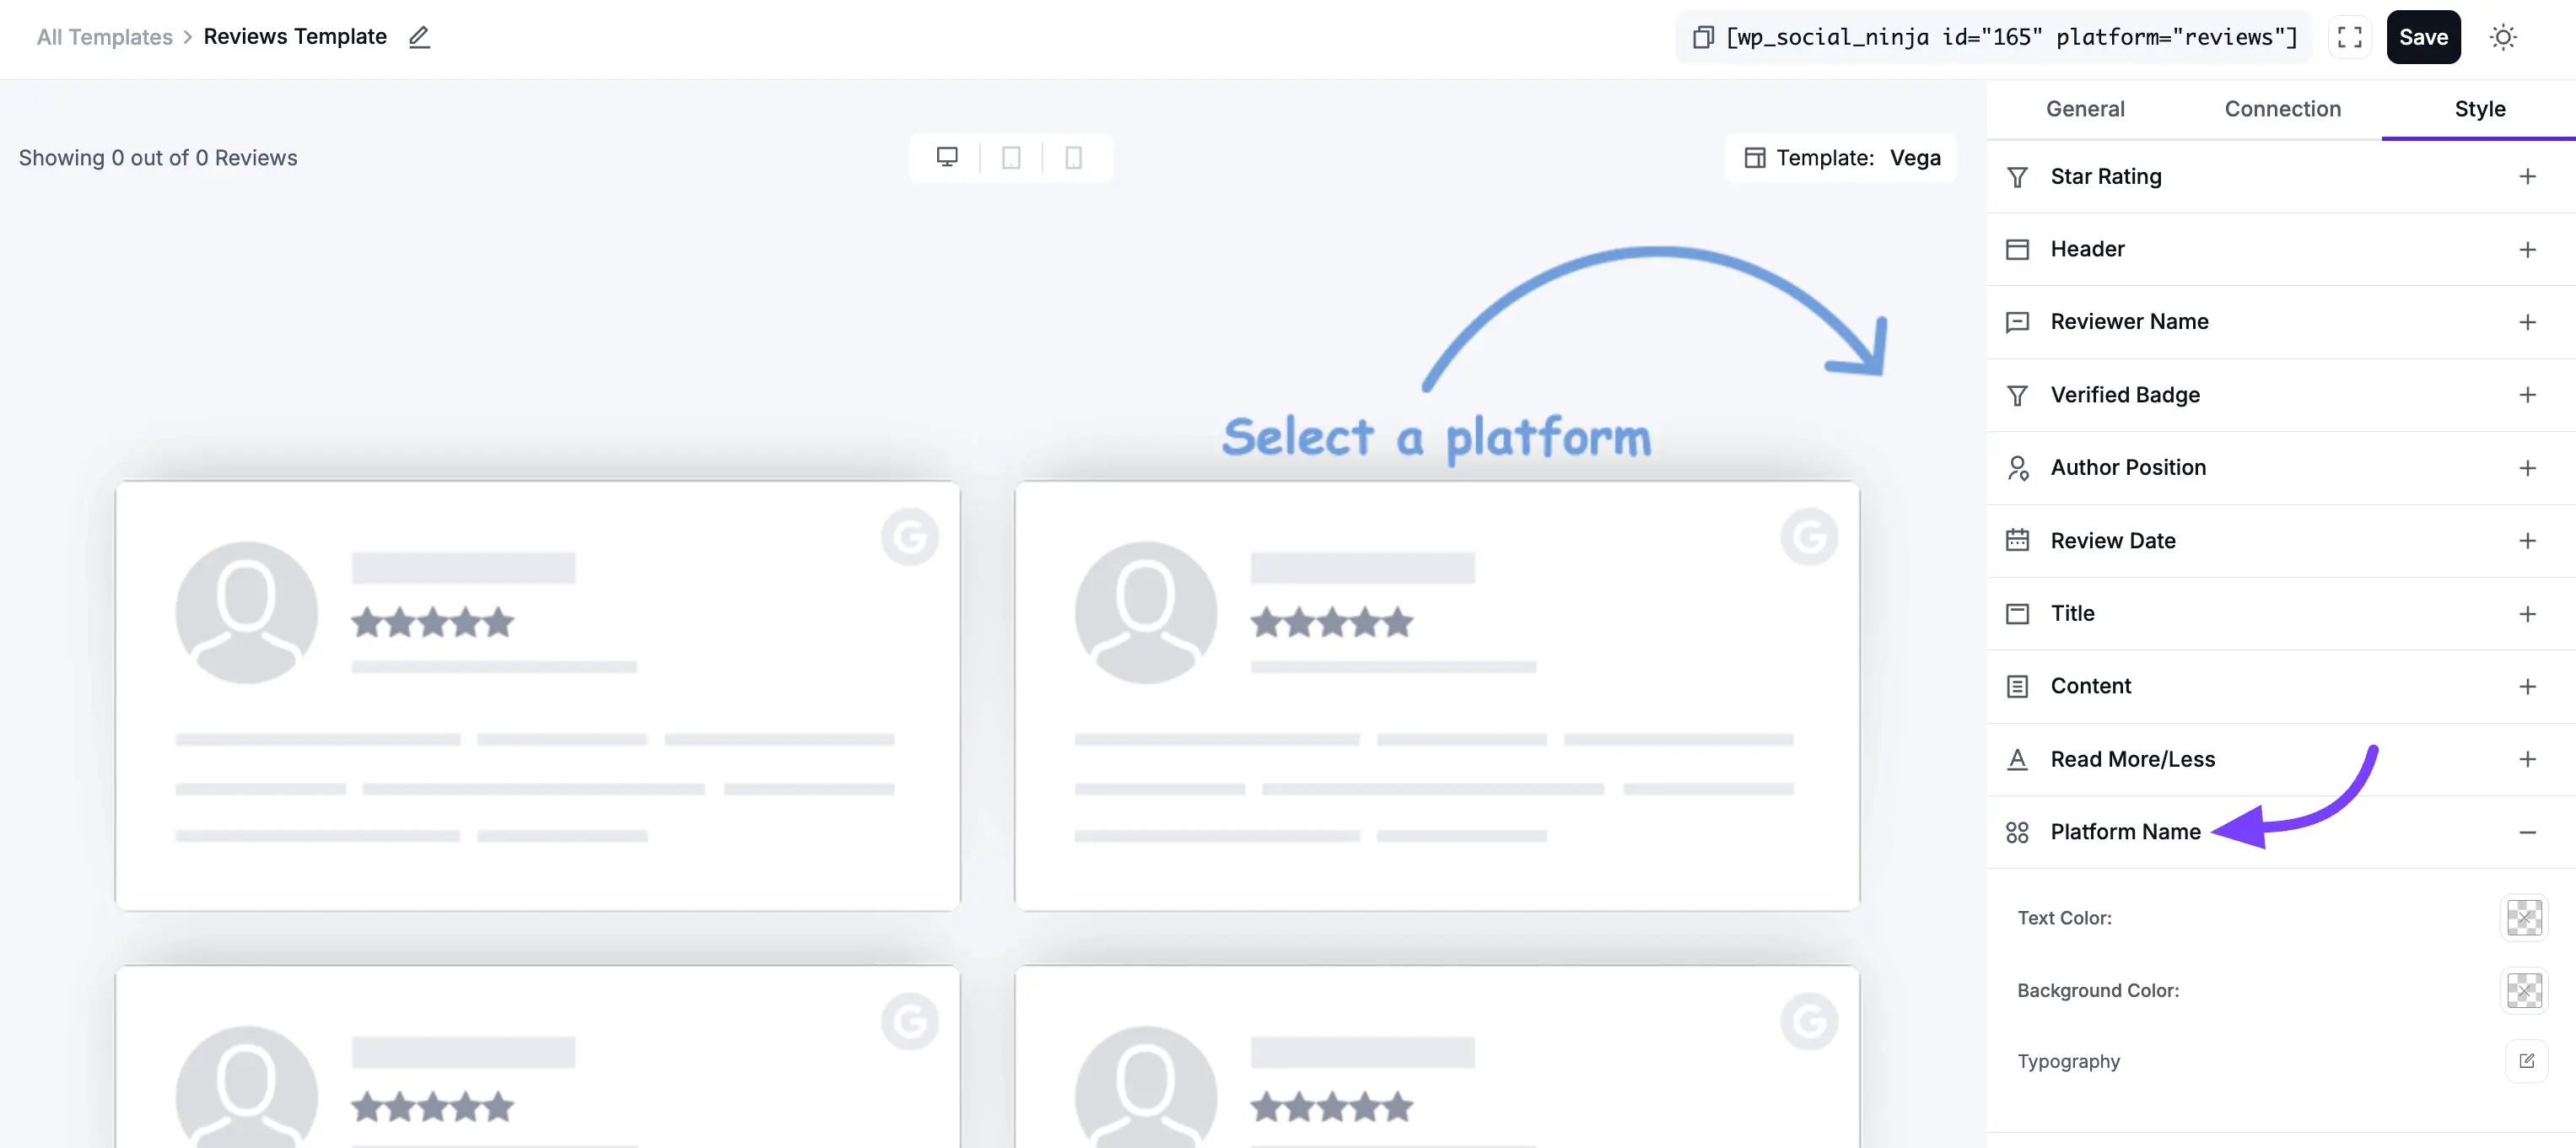Expand the Reviewer Name section
2576x1148 pixels.
pos(2529,322)
